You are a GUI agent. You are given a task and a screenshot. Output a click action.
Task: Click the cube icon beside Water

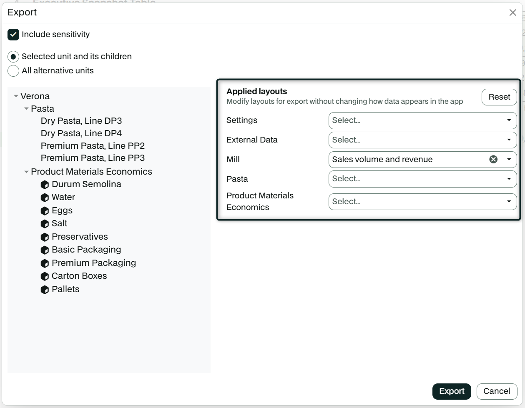click(x=45, y=198)
